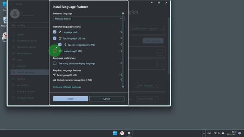Follow the Choose a different language link
The image size is (244, 137).
67,87
